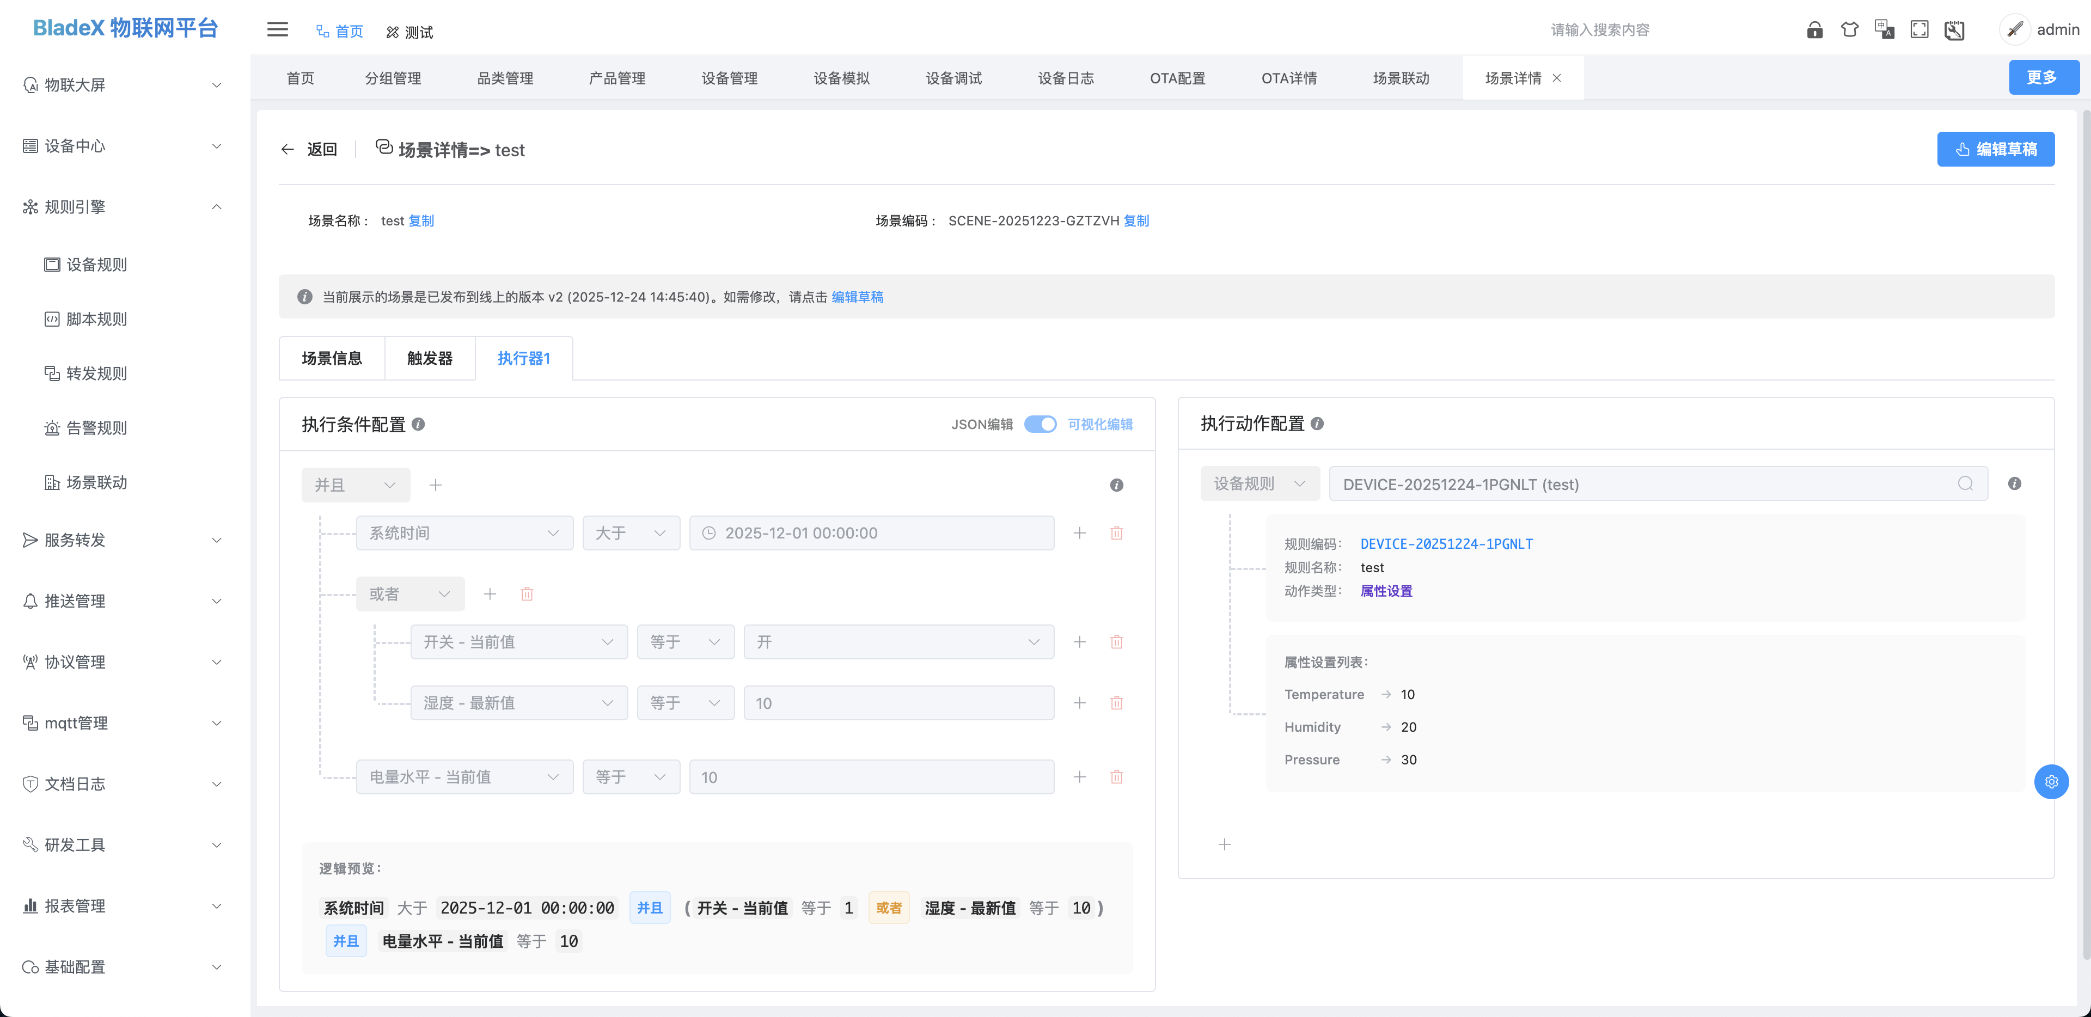Switch to the 触发器 tab
Screen dimensions: 2091x1017
(430, 359)
